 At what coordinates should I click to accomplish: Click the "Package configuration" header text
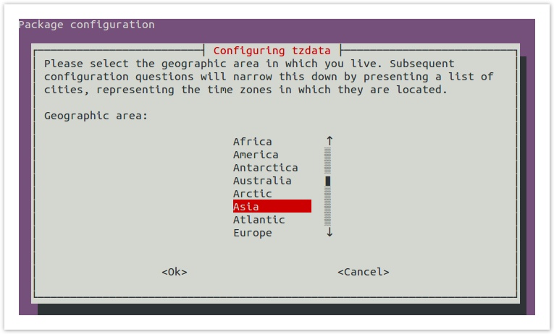[x=87, y=25]
